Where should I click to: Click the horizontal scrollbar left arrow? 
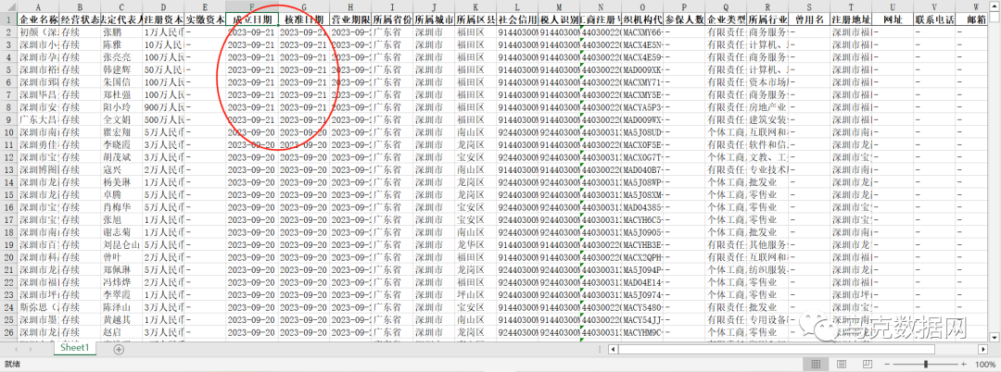[611, 349]
